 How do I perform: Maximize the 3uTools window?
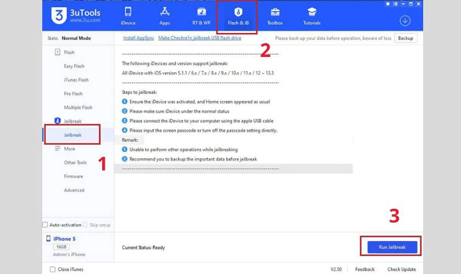point(411,4)
